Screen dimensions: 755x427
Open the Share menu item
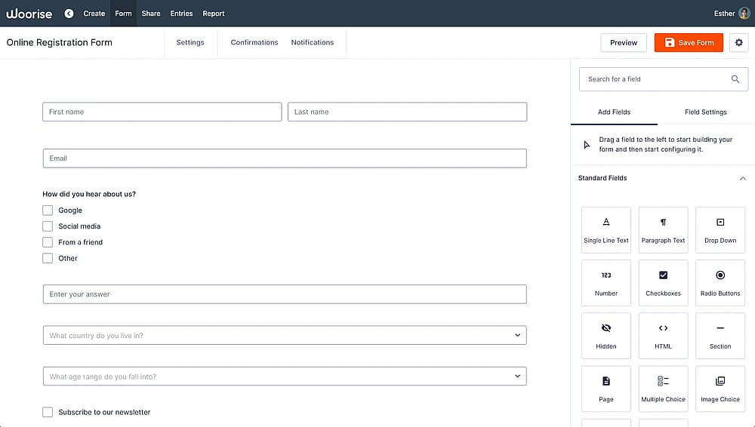151,14
